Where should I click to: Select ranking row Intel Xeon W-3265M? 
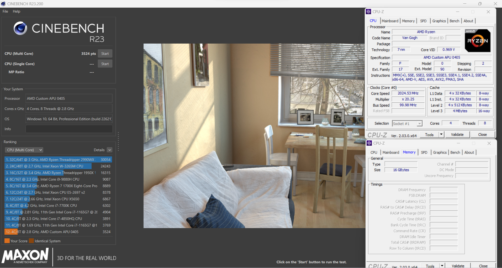pyautogui.click(x=58, y=166)
